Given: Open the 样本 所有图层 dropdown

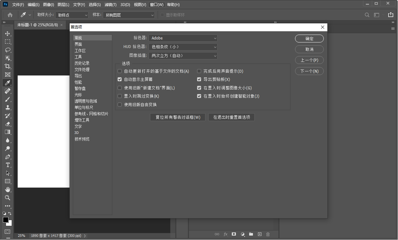Looking at the screenshot, I should 129,15.
